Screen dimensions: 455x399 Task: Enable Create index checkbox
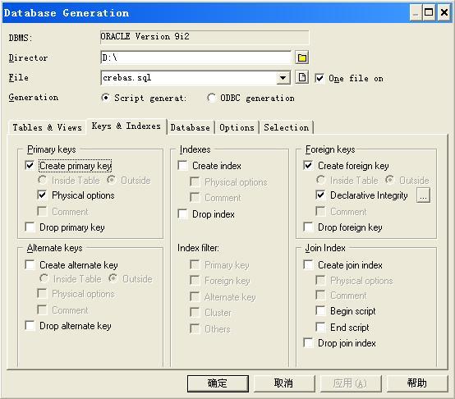pyautogui.click(x=182, y=166)
